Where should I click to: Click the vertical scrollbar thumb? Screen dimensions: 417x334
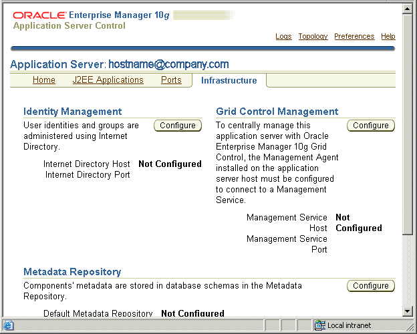(x=407, y=124)
